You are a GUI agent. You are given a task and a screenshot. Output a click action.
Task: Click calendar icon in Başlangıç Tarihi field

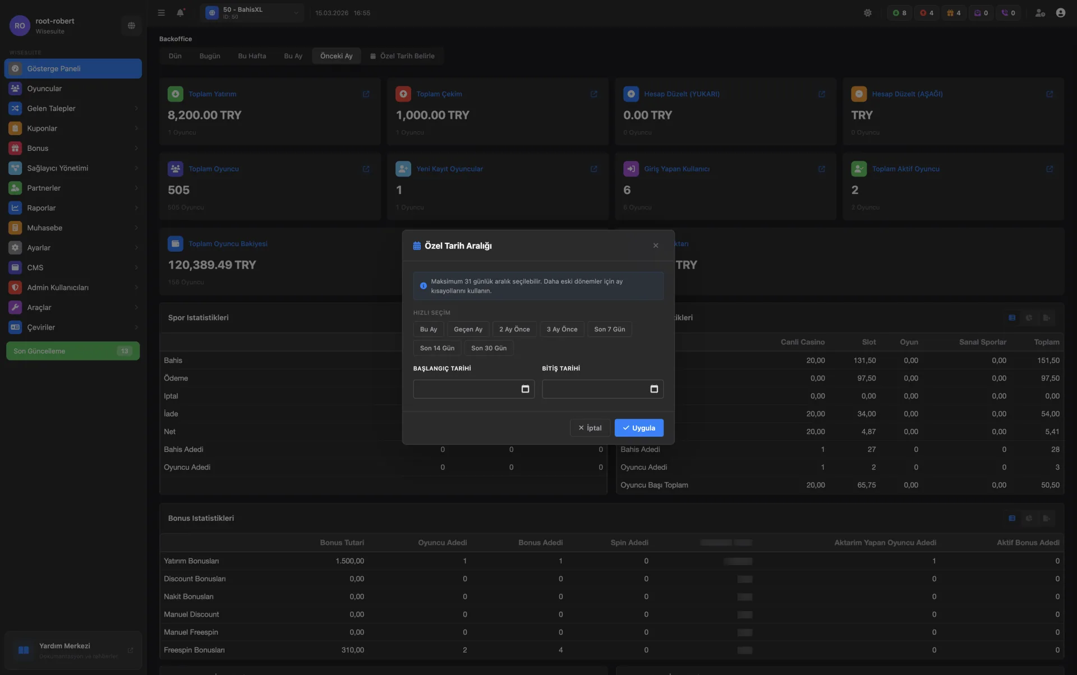click(525, 389)
